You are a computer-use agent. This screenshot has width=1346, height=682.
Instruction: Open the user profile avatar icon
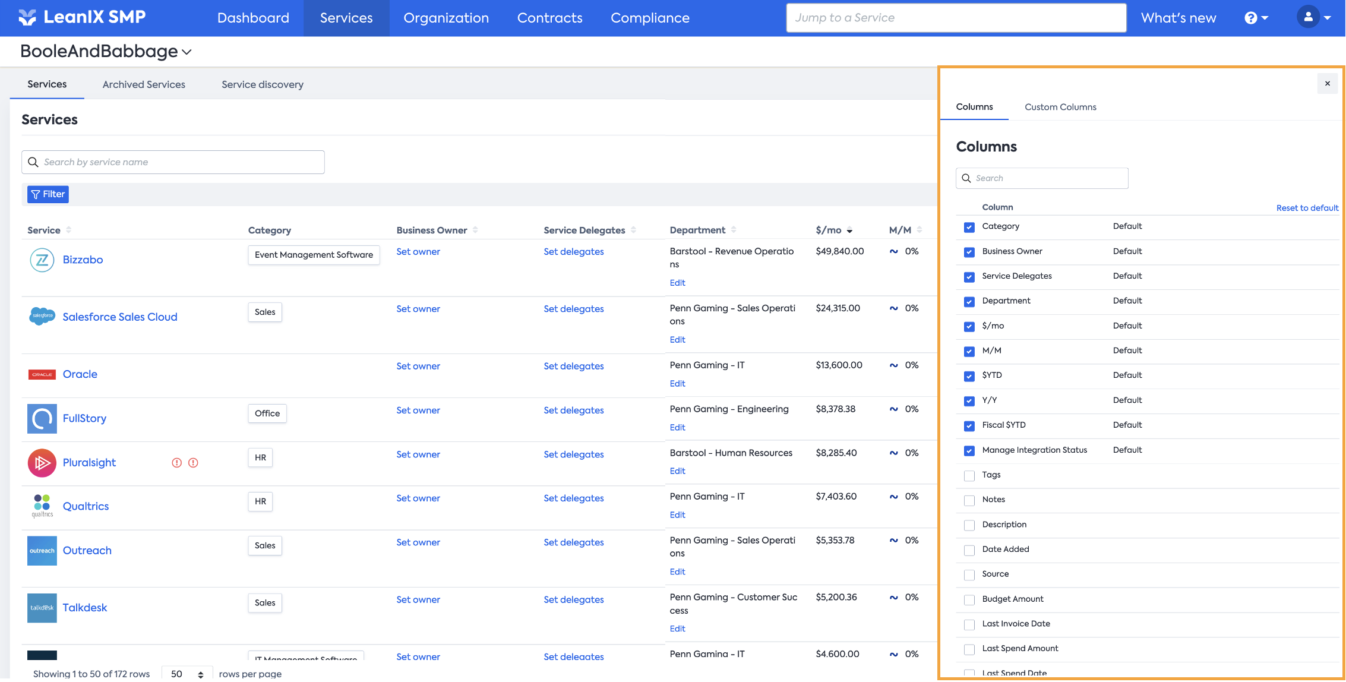click(1308, 17)
